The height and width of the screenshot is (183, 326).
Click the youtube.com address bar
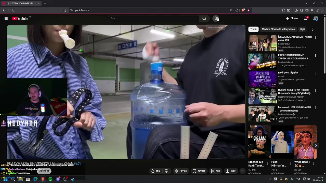point(150,10)
